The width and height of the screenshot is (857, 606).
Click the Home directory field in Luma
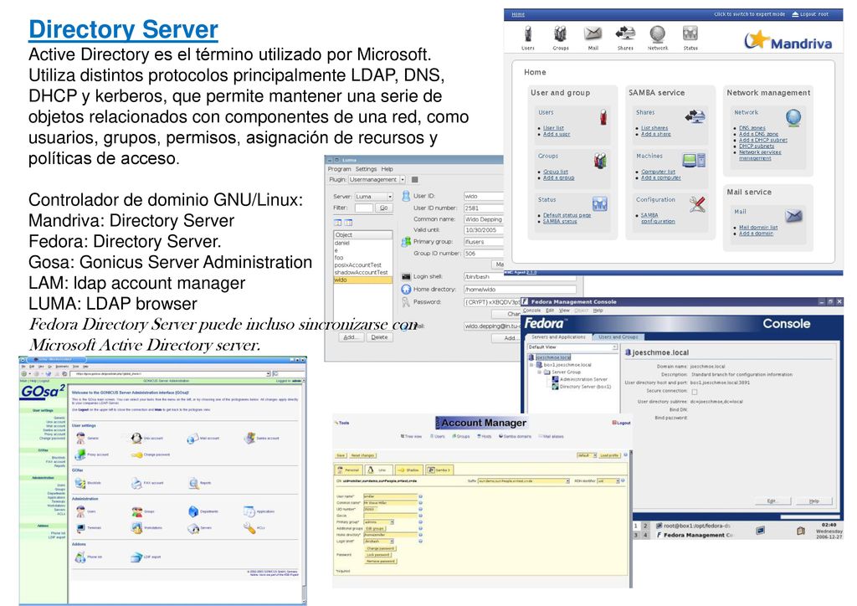pyautogui.click(x=520, y=289)
